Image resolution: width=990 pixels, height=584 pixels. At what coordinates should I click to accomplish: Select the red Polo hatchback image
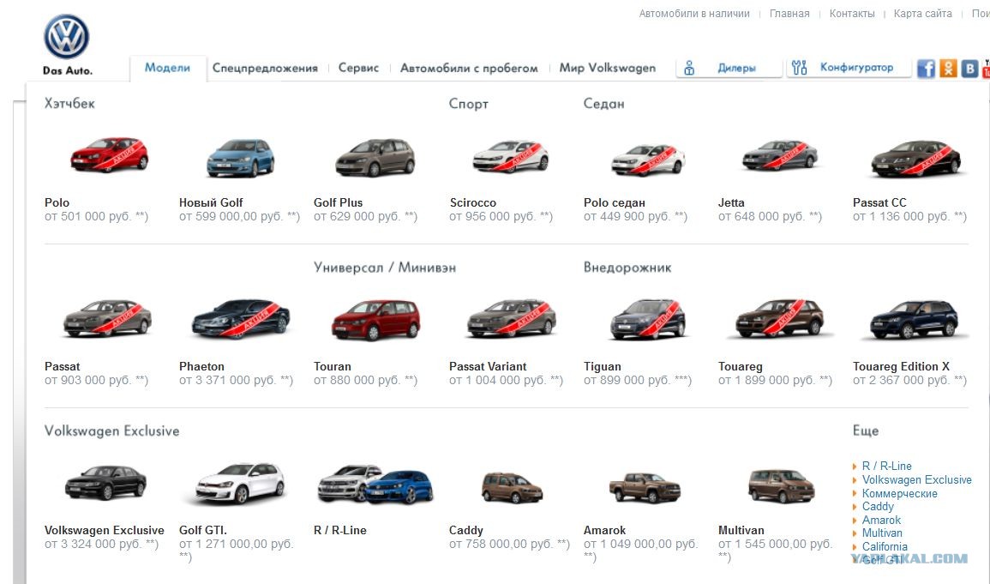tap(109, 154)
